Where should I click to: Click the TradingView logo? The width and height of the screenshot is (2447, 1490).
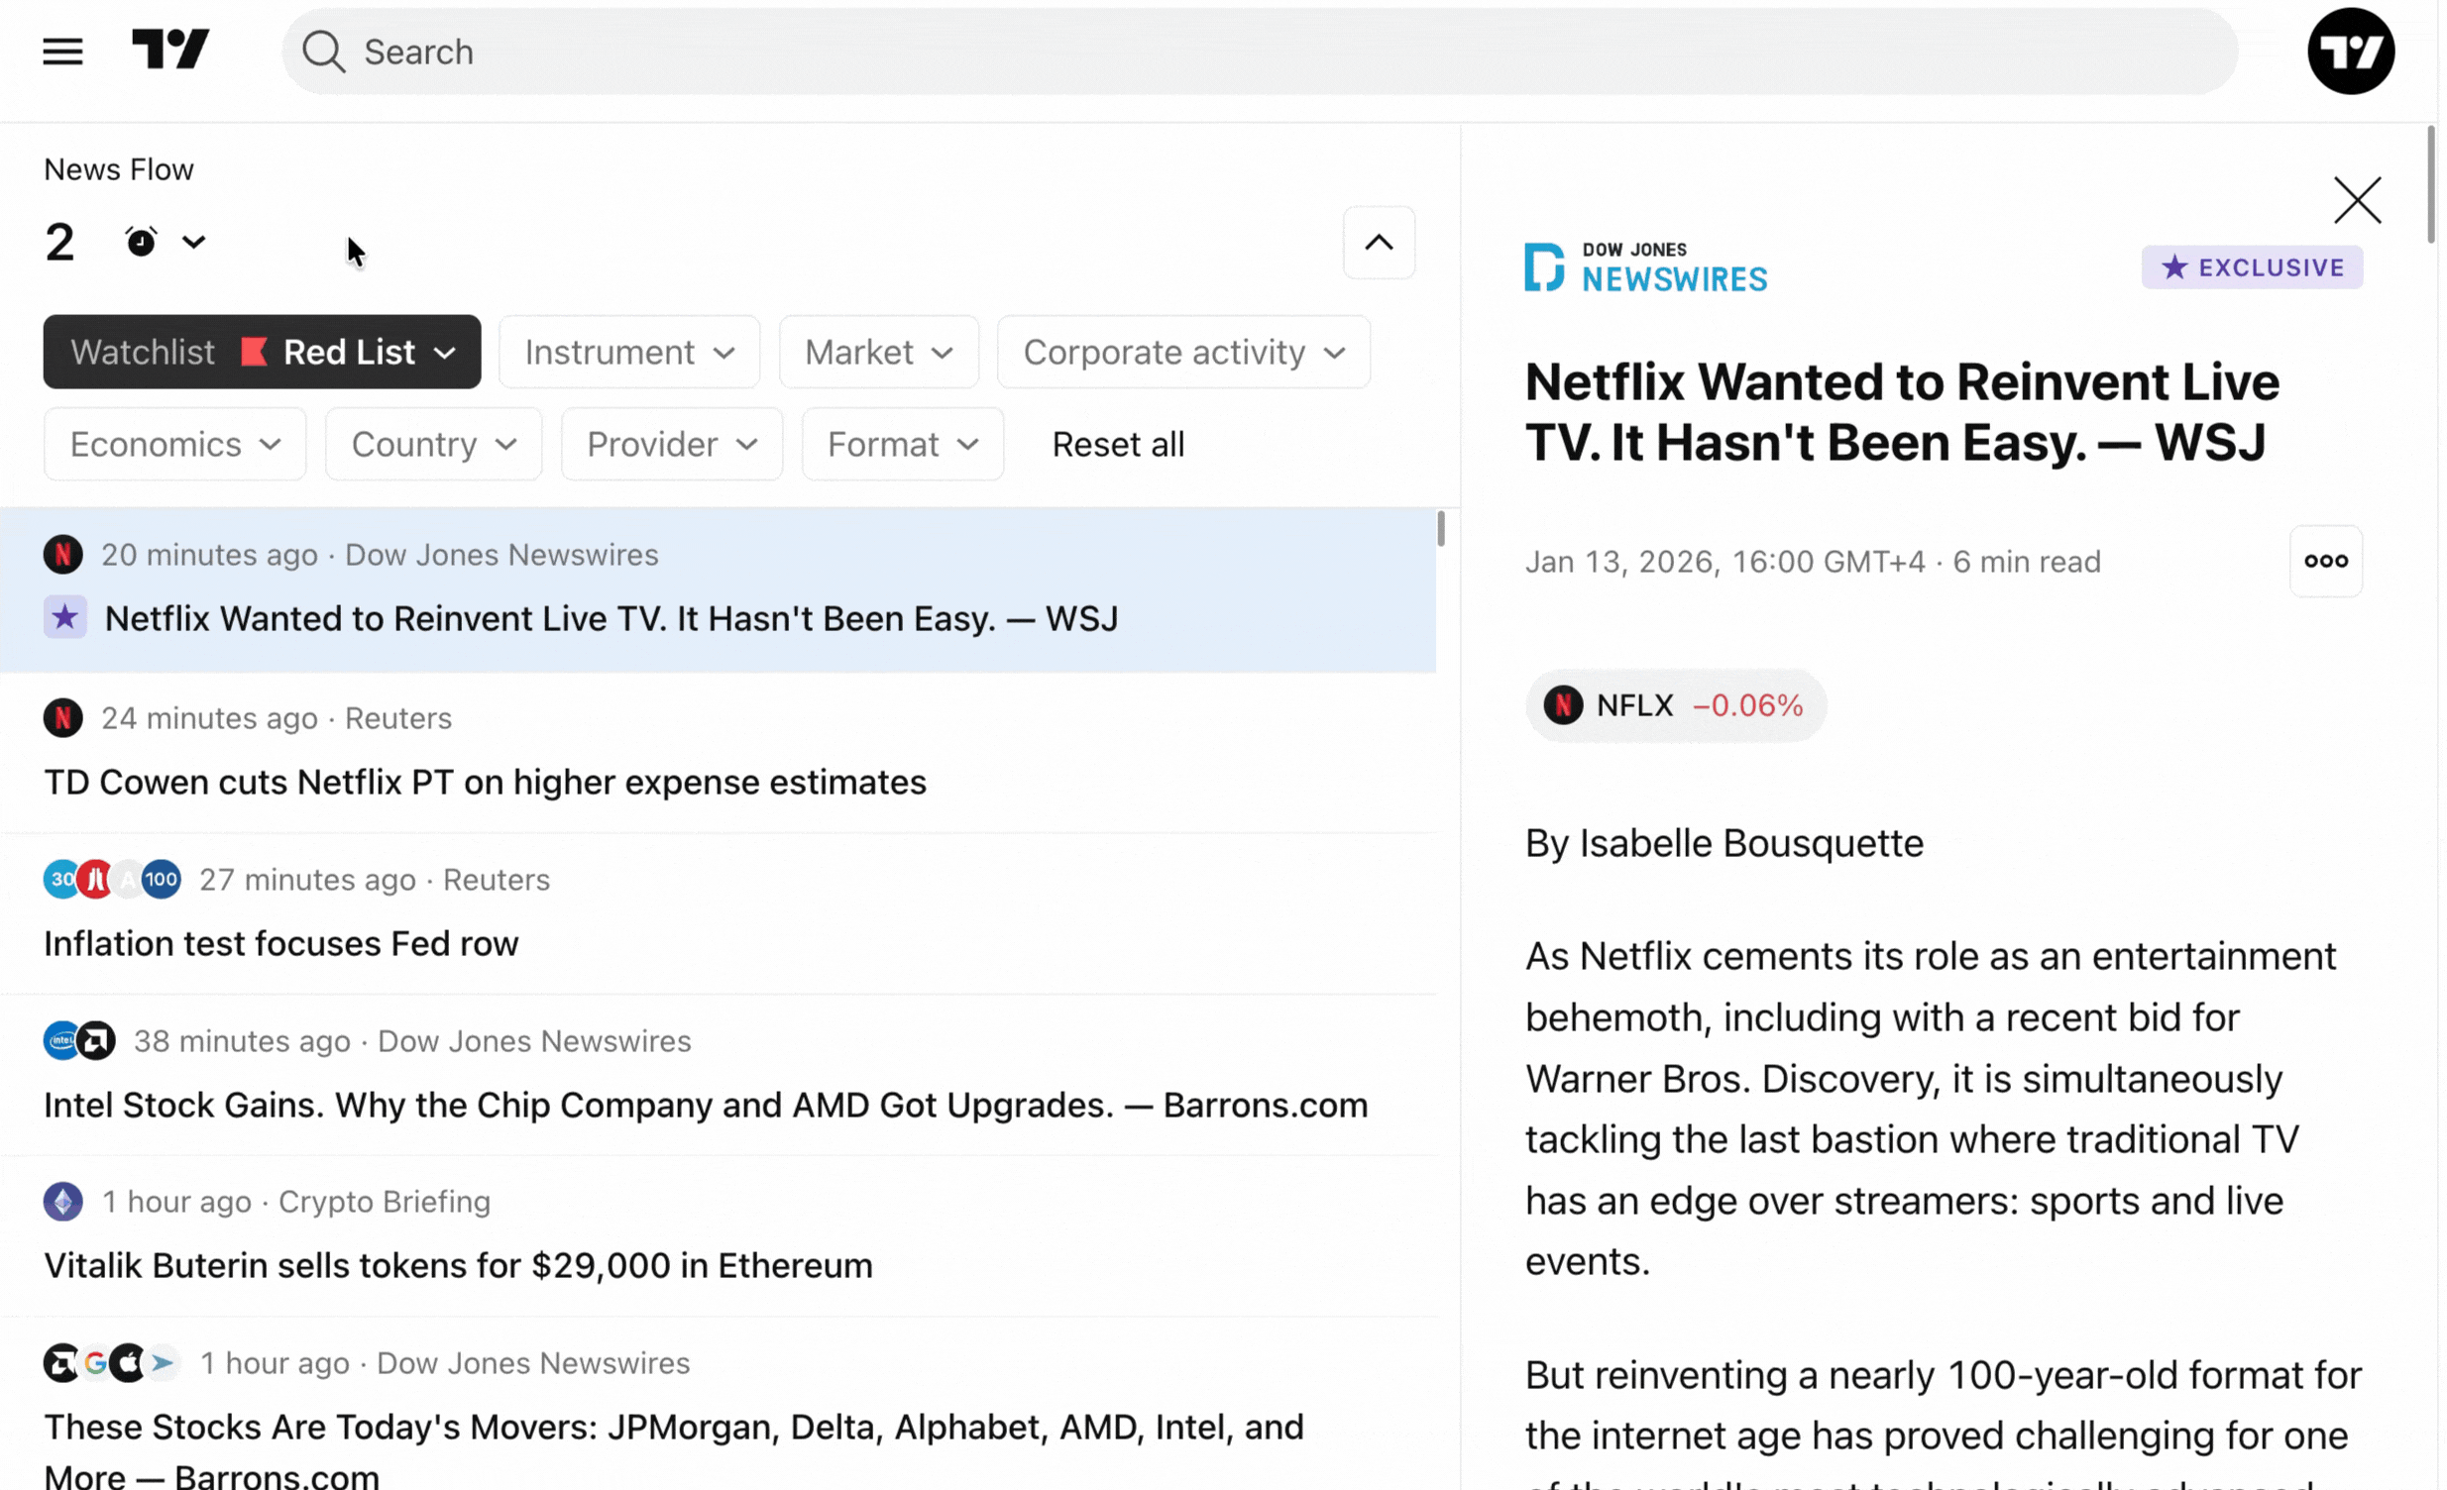pos(170,50)
